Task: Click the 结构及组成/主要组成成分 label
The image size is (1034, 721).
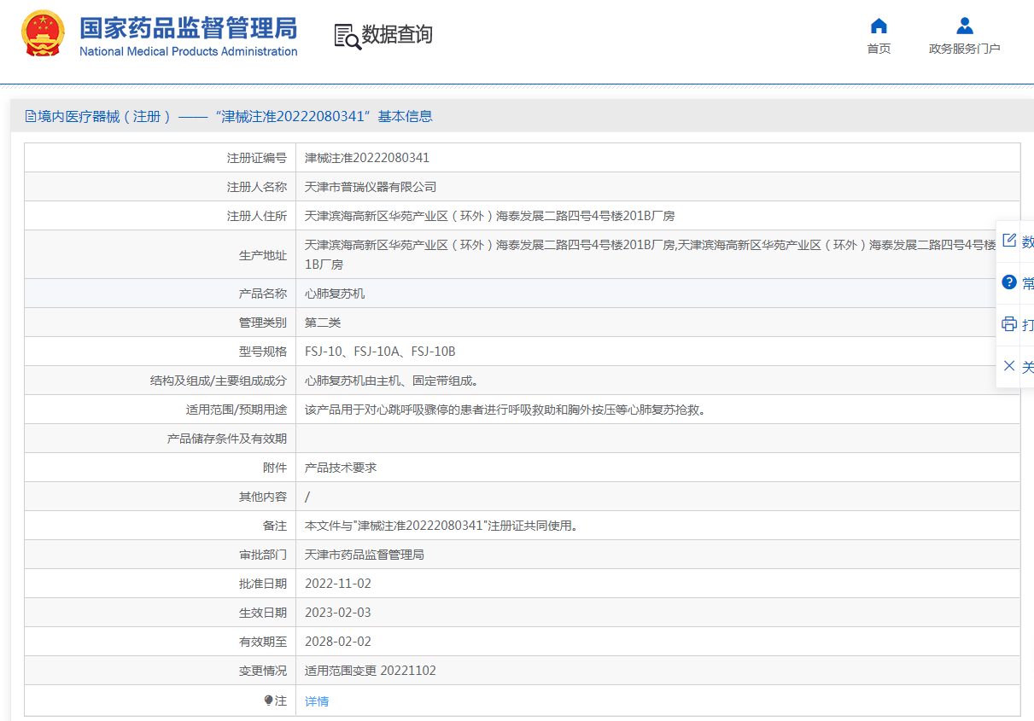Action: click(x=219, y=381)
